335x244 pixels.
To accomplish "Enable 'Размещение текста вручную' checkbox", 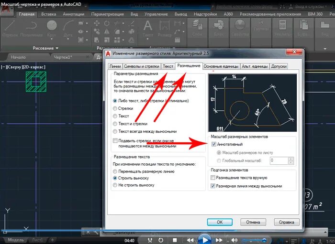I will [213, 178].
